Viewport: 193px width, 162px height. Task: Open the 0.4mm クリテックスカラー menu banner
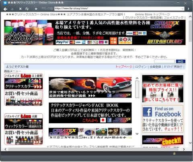(x=24, y=81)
